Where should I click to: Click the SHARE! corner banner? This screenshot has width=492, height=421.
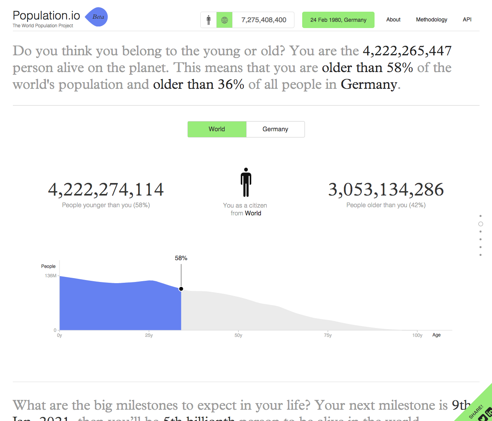click(x=476, y=411)
